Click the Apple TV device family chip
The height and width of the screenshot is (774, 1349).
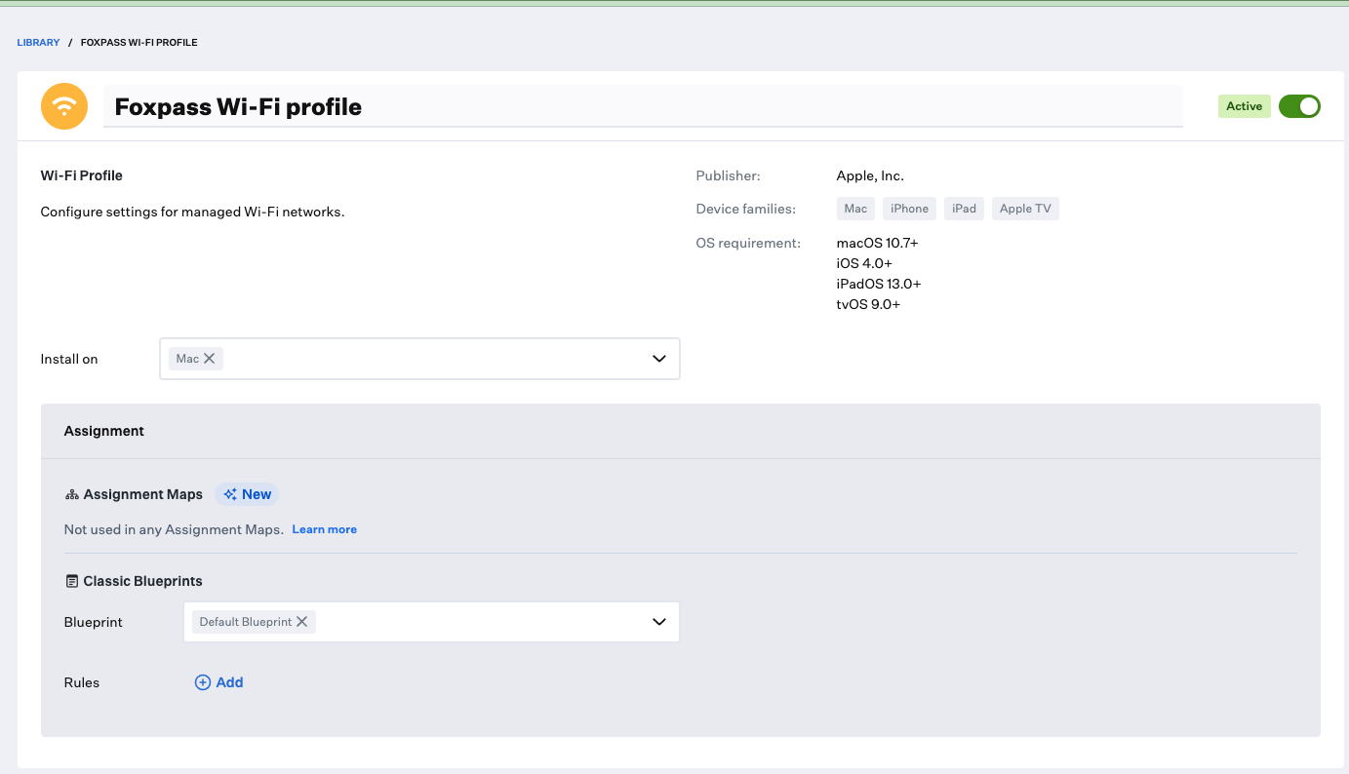(1025, 209)
